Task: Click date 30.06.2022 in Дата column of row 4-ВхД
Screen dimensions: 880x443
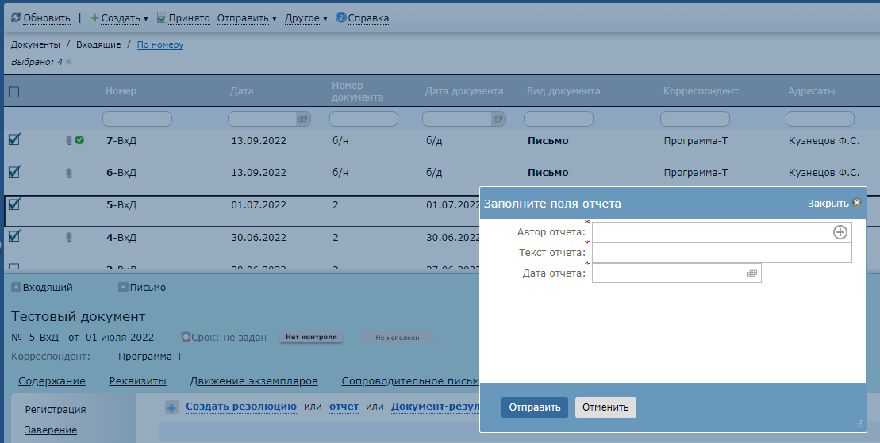Action: click(259, 238)
